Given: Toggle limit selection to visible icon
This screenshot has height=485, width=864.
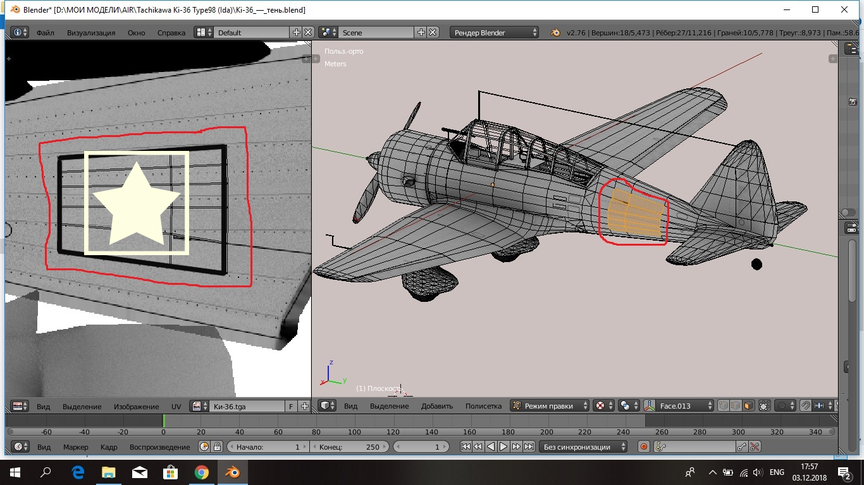Looking at the screenshot, I should coord(764,406).
